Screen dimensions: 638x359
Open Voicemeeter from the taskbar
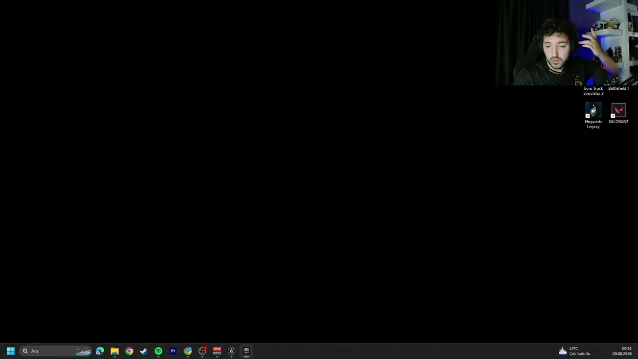pyautogui.click(x=217, y=351)
